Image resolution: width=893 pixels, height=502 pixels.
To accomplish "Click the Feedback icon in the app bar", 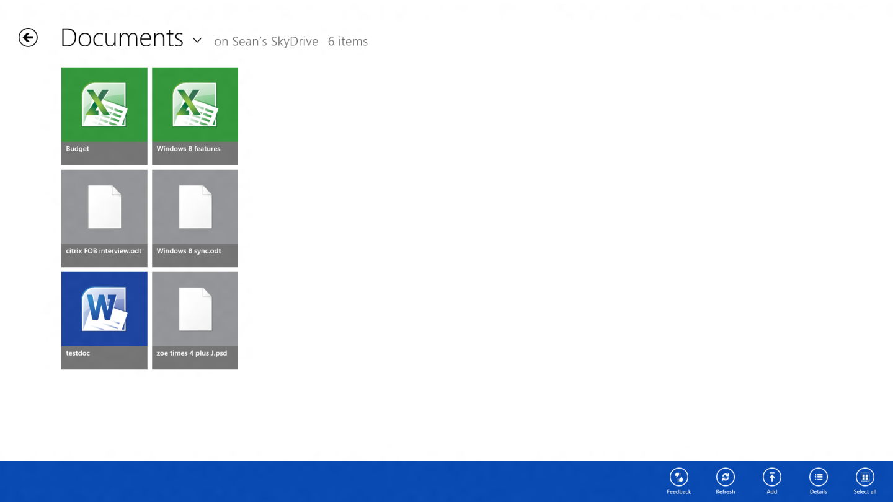I will click(678, 477).
